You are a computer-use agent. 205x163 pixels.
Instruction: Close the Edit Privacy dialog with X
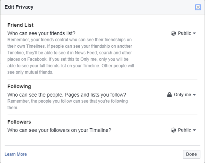(x=198, y=7)
